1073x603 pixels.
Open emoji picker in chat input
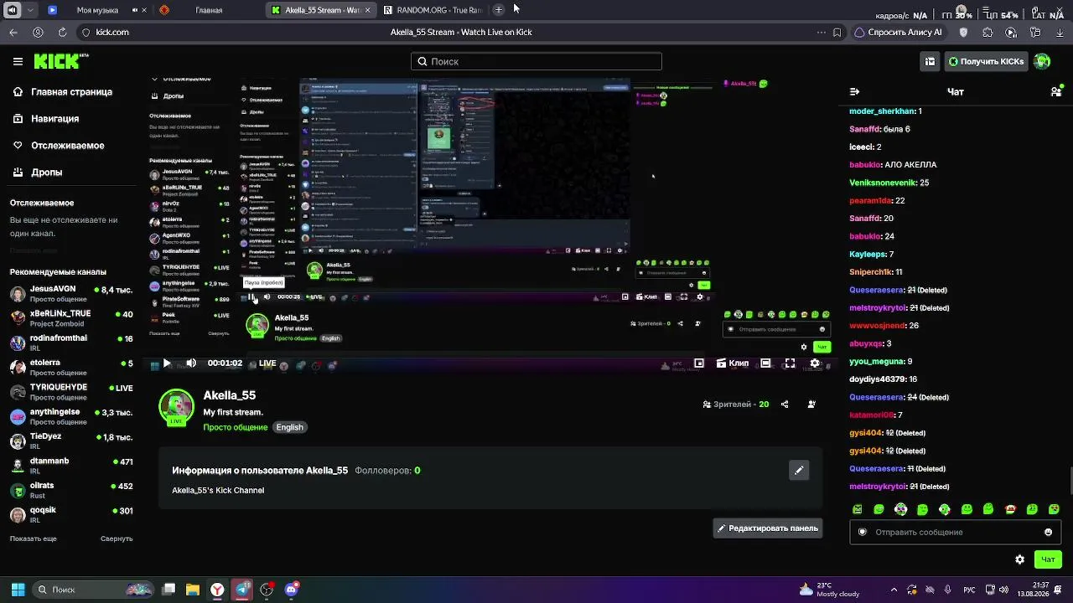pos(1048,532)
